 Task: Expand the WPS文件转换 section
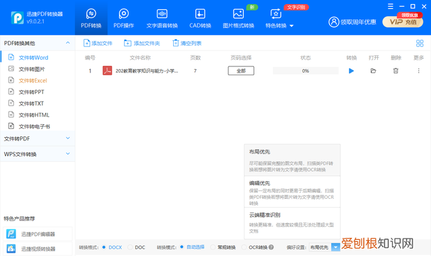pos(38,154)
